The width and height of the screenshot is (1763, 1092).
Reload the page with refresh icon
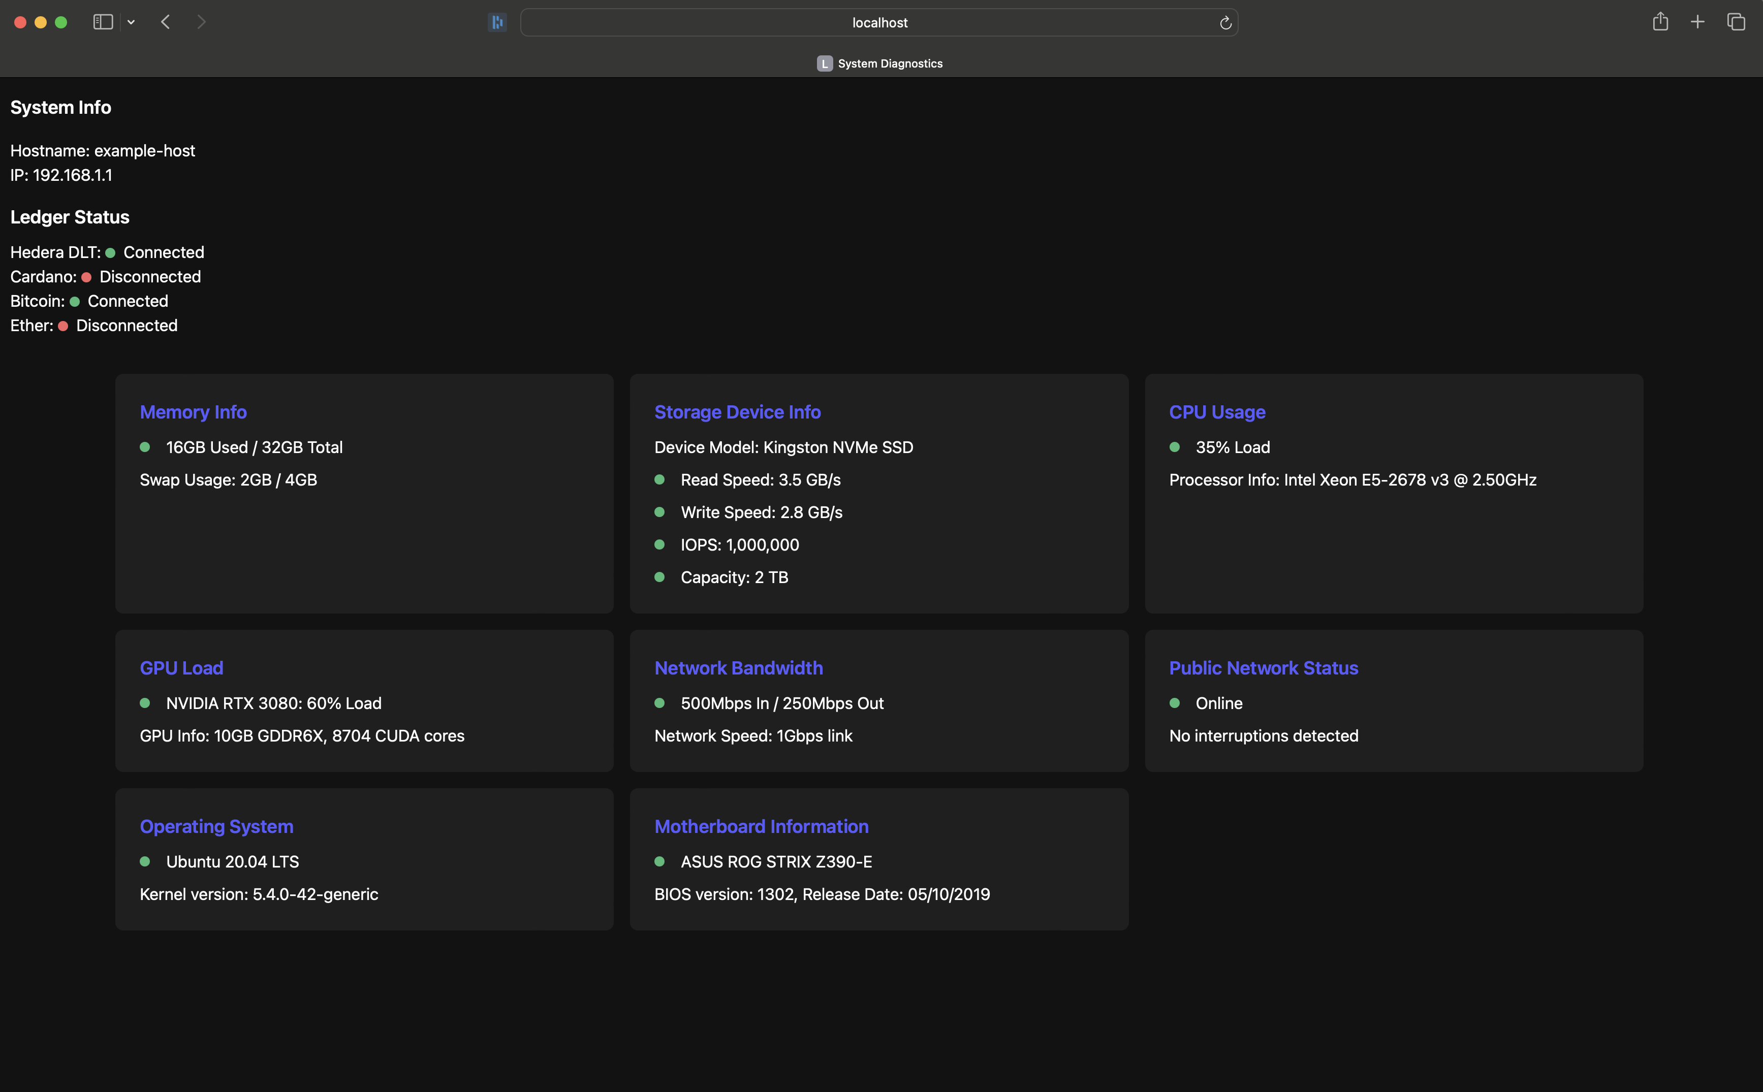pyautogui.click(x=1225, y=23)
